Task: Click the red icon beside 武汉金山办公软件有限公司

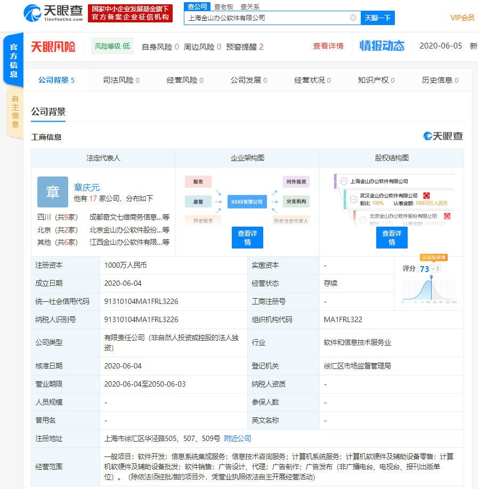Action: click(427, 196)
